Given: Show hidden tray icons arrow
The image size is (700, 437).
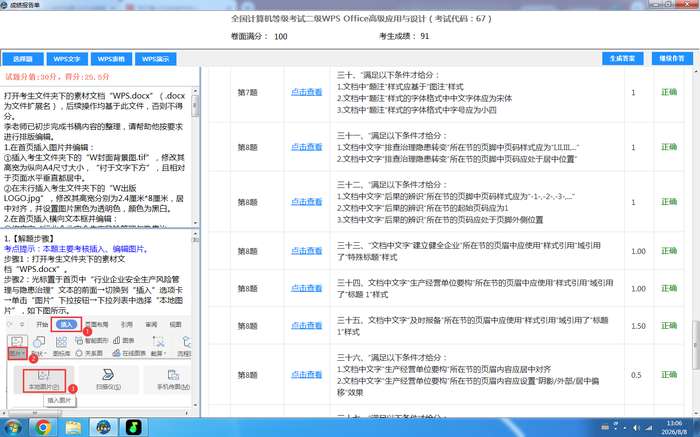Looking at the screenshot, I should tap(625, 428).
